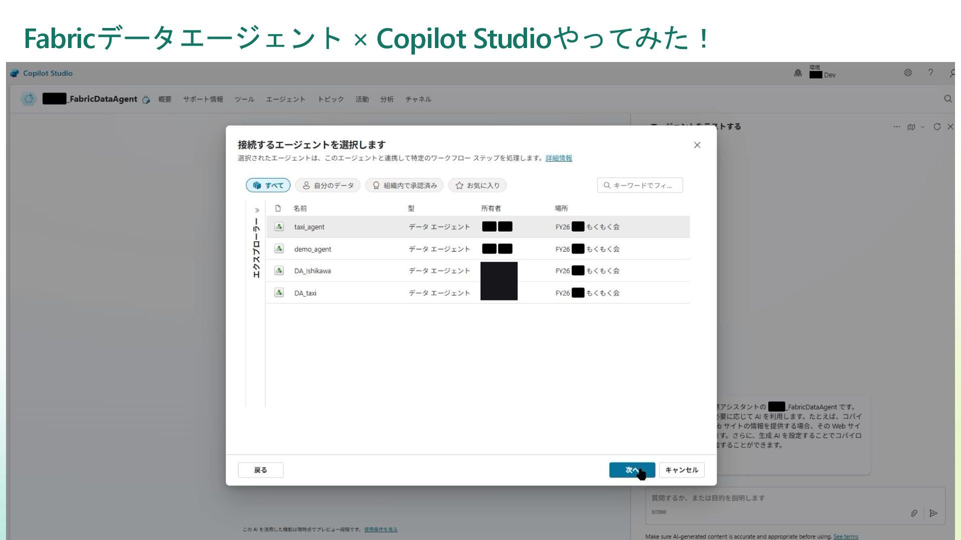Image resolution: width=961 pixels, height=540 pixels.
Task: Open the サポート情報 tab
Action: coord(203,99)
